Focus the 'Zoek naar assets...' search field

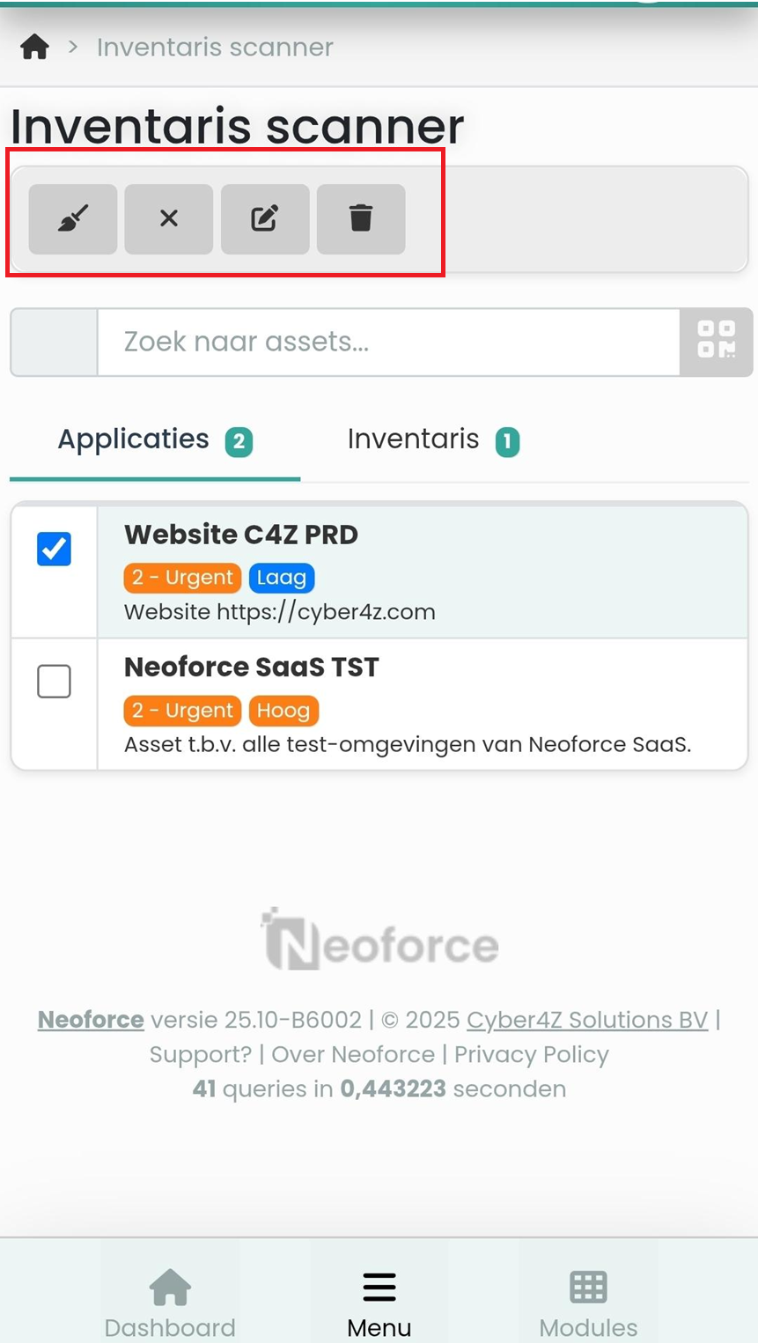click(387, 342)
